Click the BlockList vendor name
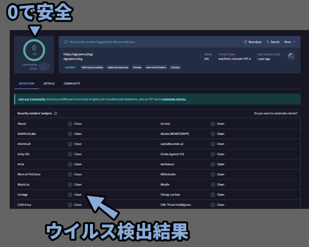309x247 pixels. click(x=23, y=184)
